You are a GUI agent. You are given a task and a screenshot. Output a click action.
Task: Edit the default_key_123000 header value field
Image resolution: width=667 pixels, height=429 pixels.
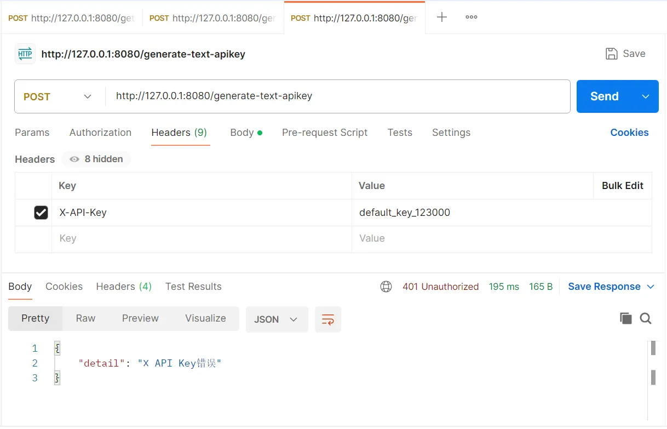[502, 213]
